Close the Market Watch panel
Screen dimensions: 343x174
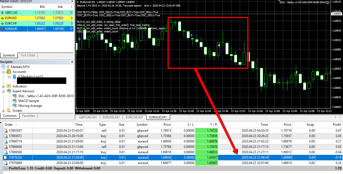(x=72, y=1)
